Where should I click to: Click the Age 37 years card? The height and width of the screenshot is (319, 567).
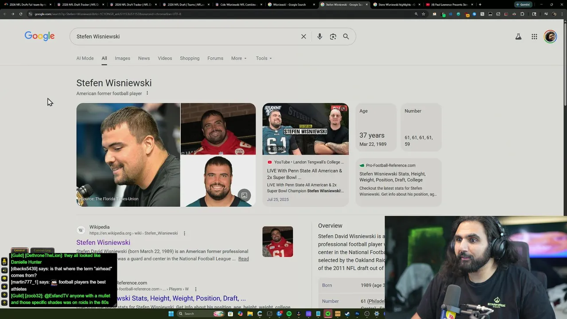[x=376, y=127]
